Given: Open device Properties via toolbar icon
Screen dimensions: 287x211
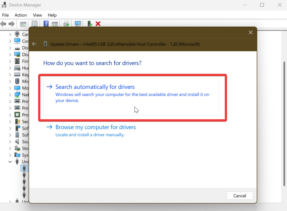Looking at the screenshot, I should [34, 24].
